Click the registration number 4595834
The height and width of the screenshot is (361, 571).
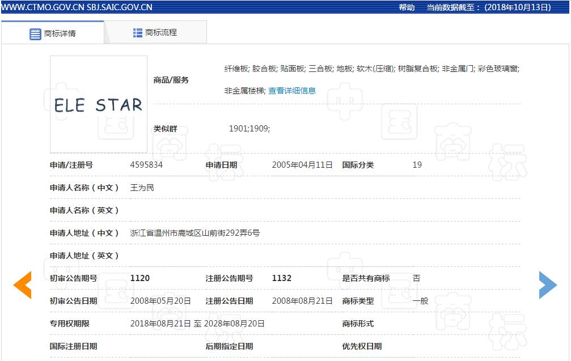[146, 165]
